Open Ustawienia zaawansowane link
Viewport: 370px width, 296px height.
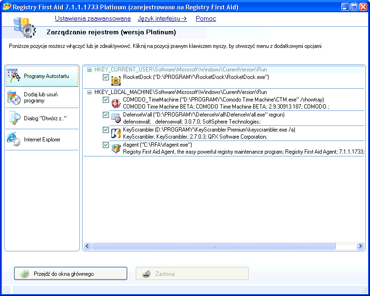point(93,18)
